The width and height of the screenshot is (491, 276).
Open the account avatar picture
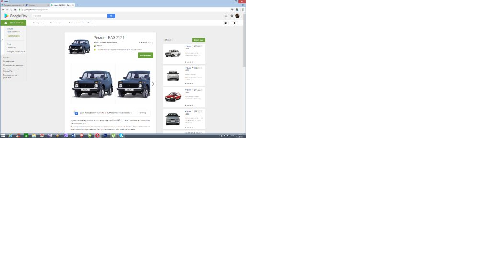tap(237, 16)
